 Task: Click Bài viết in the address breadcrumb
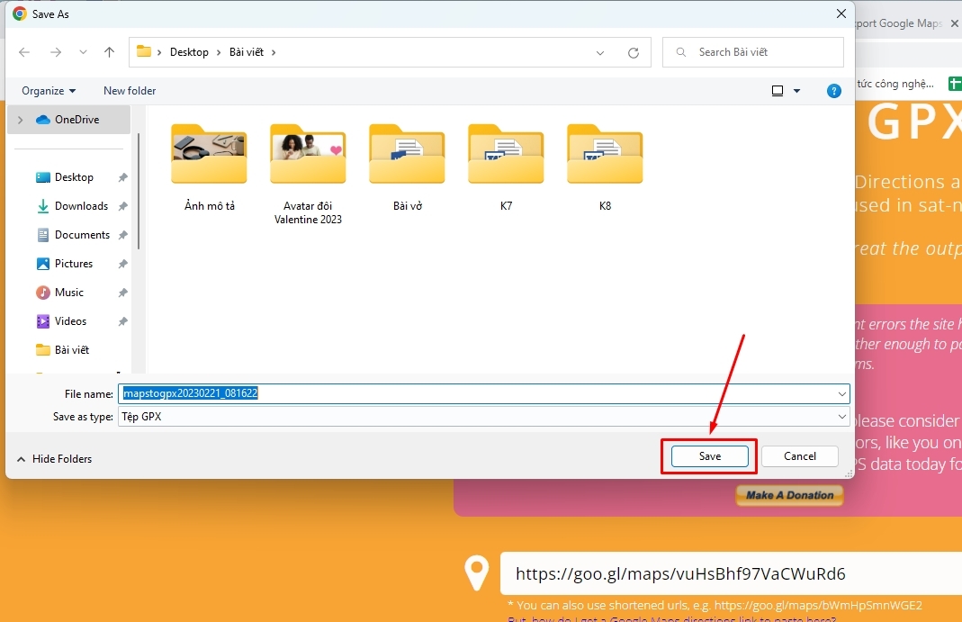(246, 52)
